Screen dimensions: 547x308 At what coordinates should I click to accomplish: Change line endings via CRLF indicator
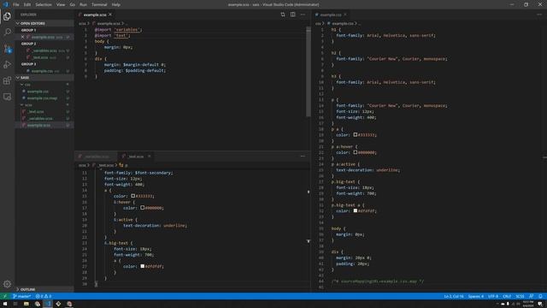coord(507,296)
